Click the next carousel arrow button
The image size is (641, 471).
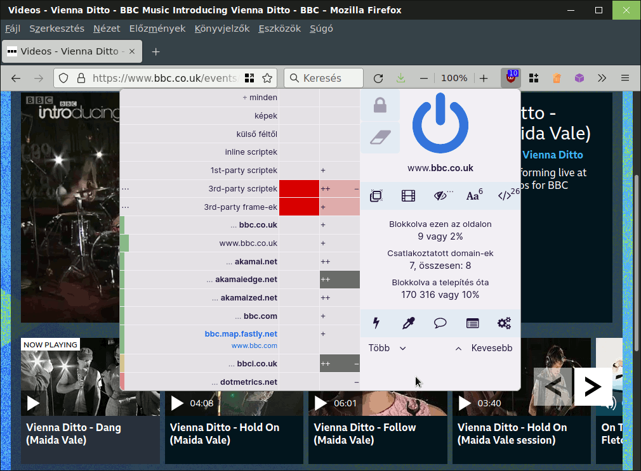point(593,387)
